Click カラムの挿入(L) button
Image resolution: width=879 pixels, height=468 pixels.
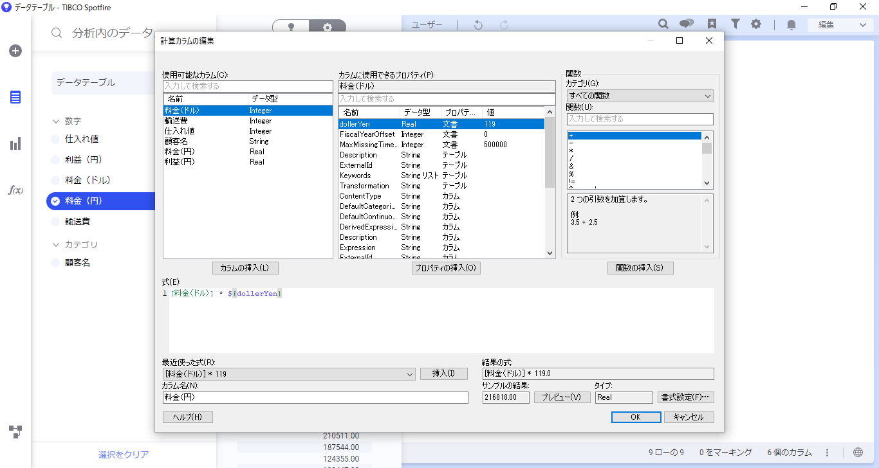(245, 268)
